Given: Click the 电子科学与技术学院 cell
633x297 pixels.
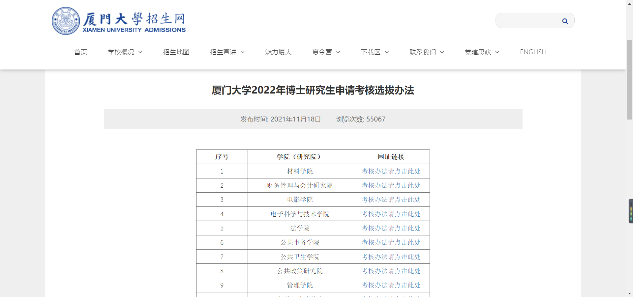Looking at the screenshot, I should pyautogui.click(x=300, y=214).
